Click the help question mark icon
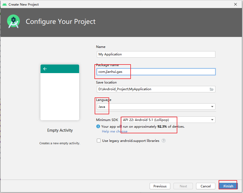Viewport: 243px width, 193px height. click(x=164, y=141)
